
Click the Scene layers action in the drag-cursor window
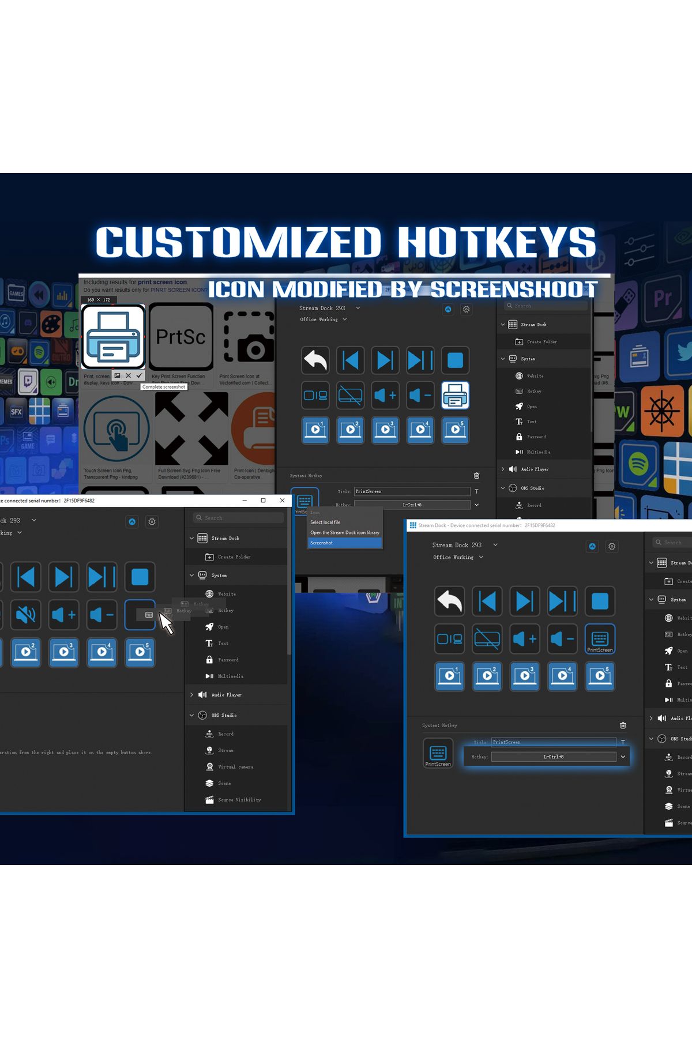(218, 783)
